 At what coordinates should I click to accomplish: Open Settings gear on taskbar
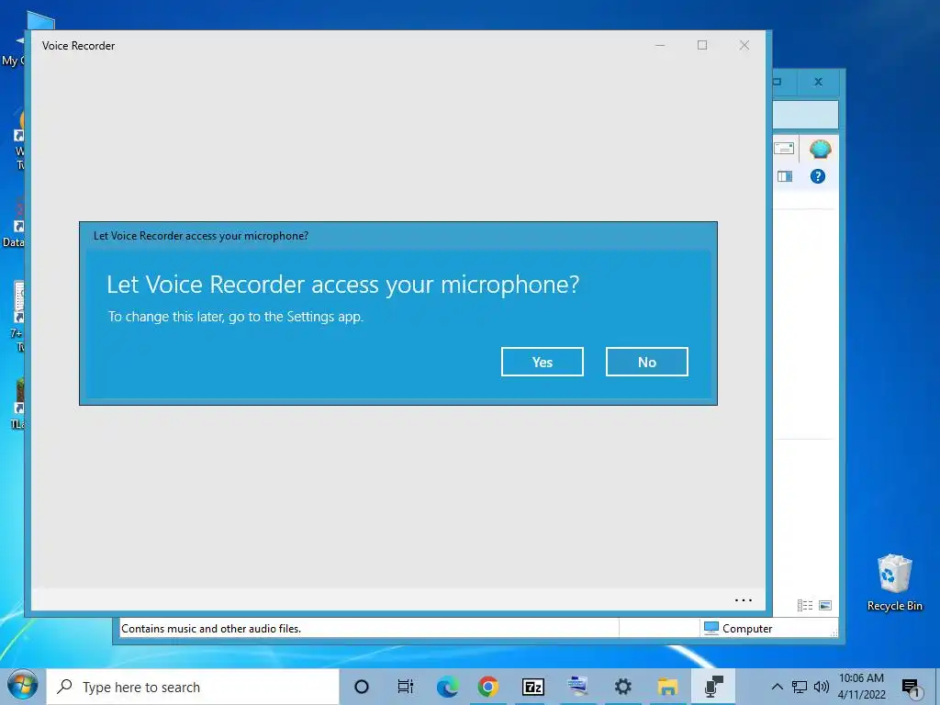[623, 687]
